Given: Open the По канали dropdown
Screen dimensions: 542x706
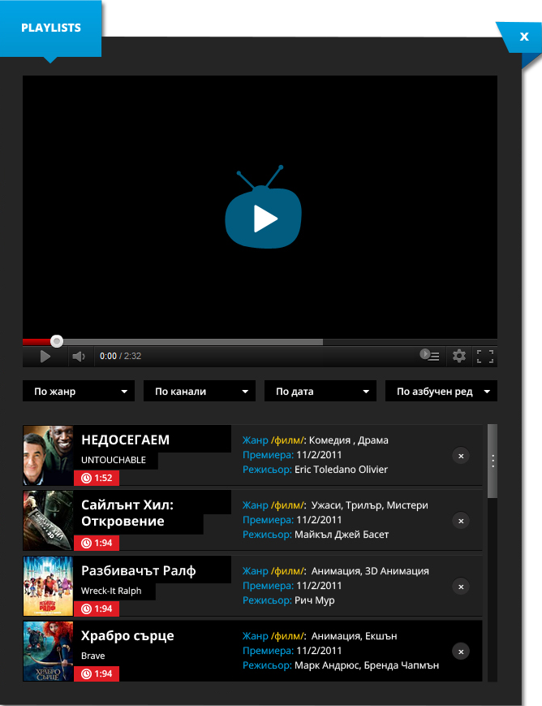Looking at the screenshot, I should [x=200, y=392].
